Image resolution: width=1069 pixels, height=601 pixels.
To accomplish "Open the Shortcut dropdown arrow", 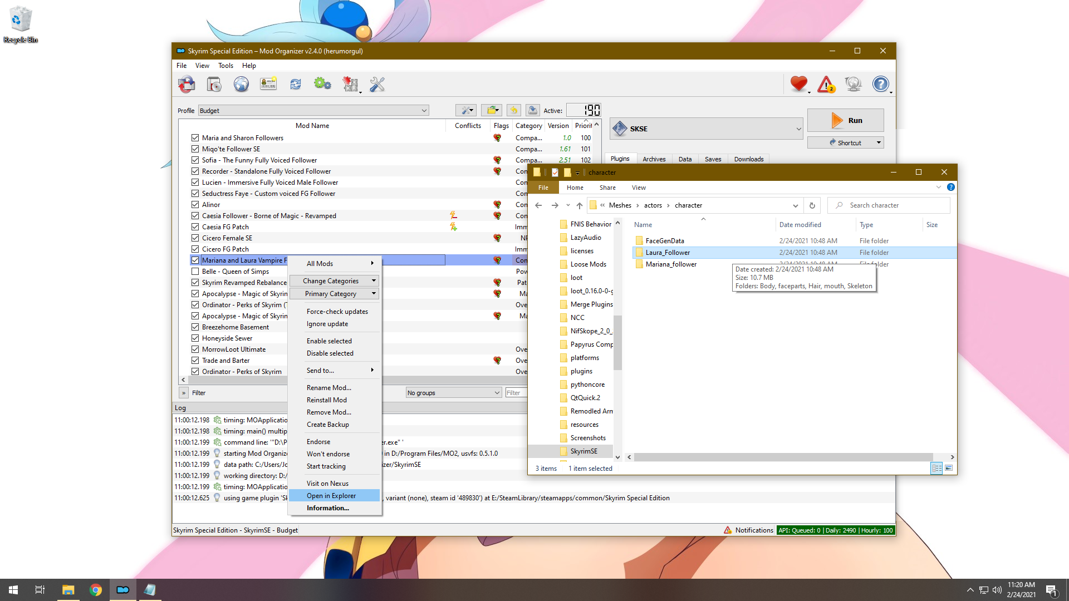I will 879,143.
